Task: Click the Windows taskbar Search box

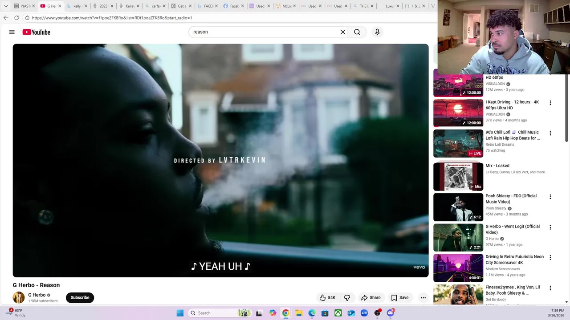Action: [x=220, y=313]
